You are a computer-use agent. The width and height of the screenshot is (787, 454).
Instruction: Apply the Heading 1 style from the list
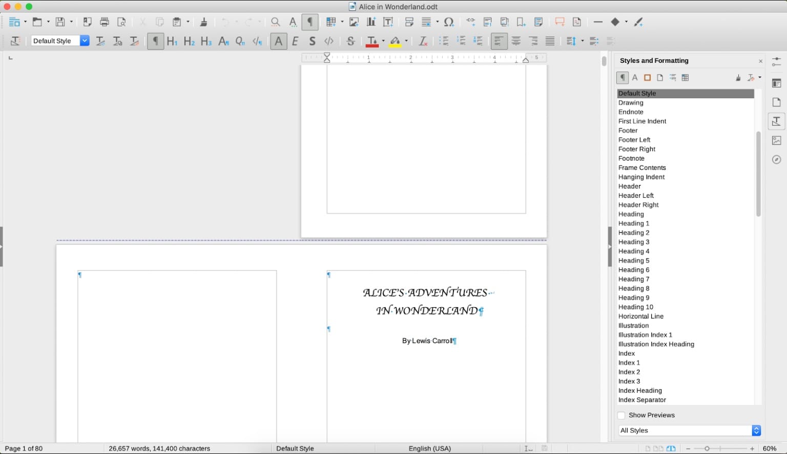pos(634,223)
